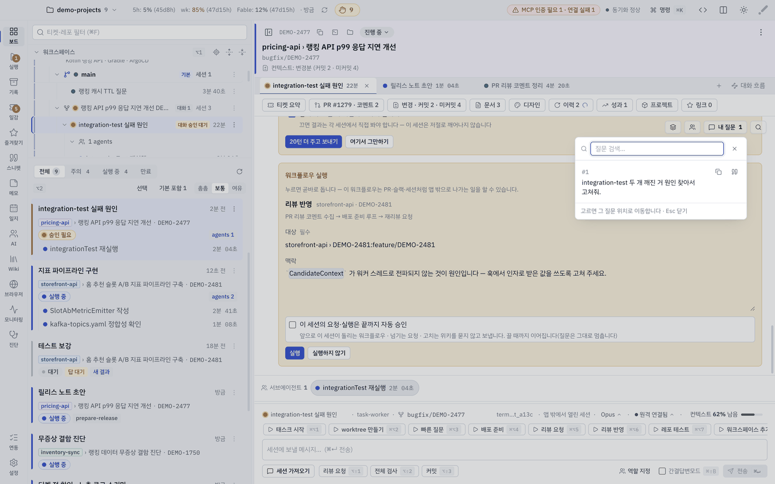Open the Wiki sidebar icon

tap(13, 263)
